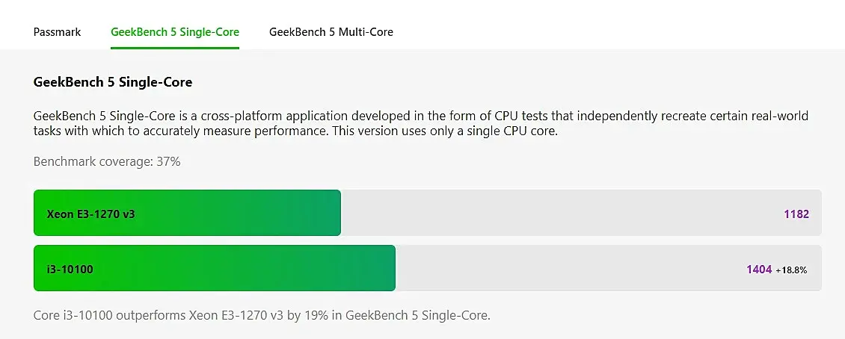Screen dimensions: 845x339
Task: Select the 1404 score value
Action: [759, 269]
